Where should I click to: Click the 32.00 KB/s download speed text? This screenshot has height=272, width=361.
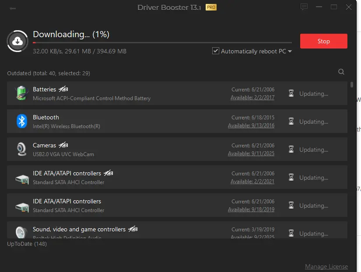click(48, 51)
